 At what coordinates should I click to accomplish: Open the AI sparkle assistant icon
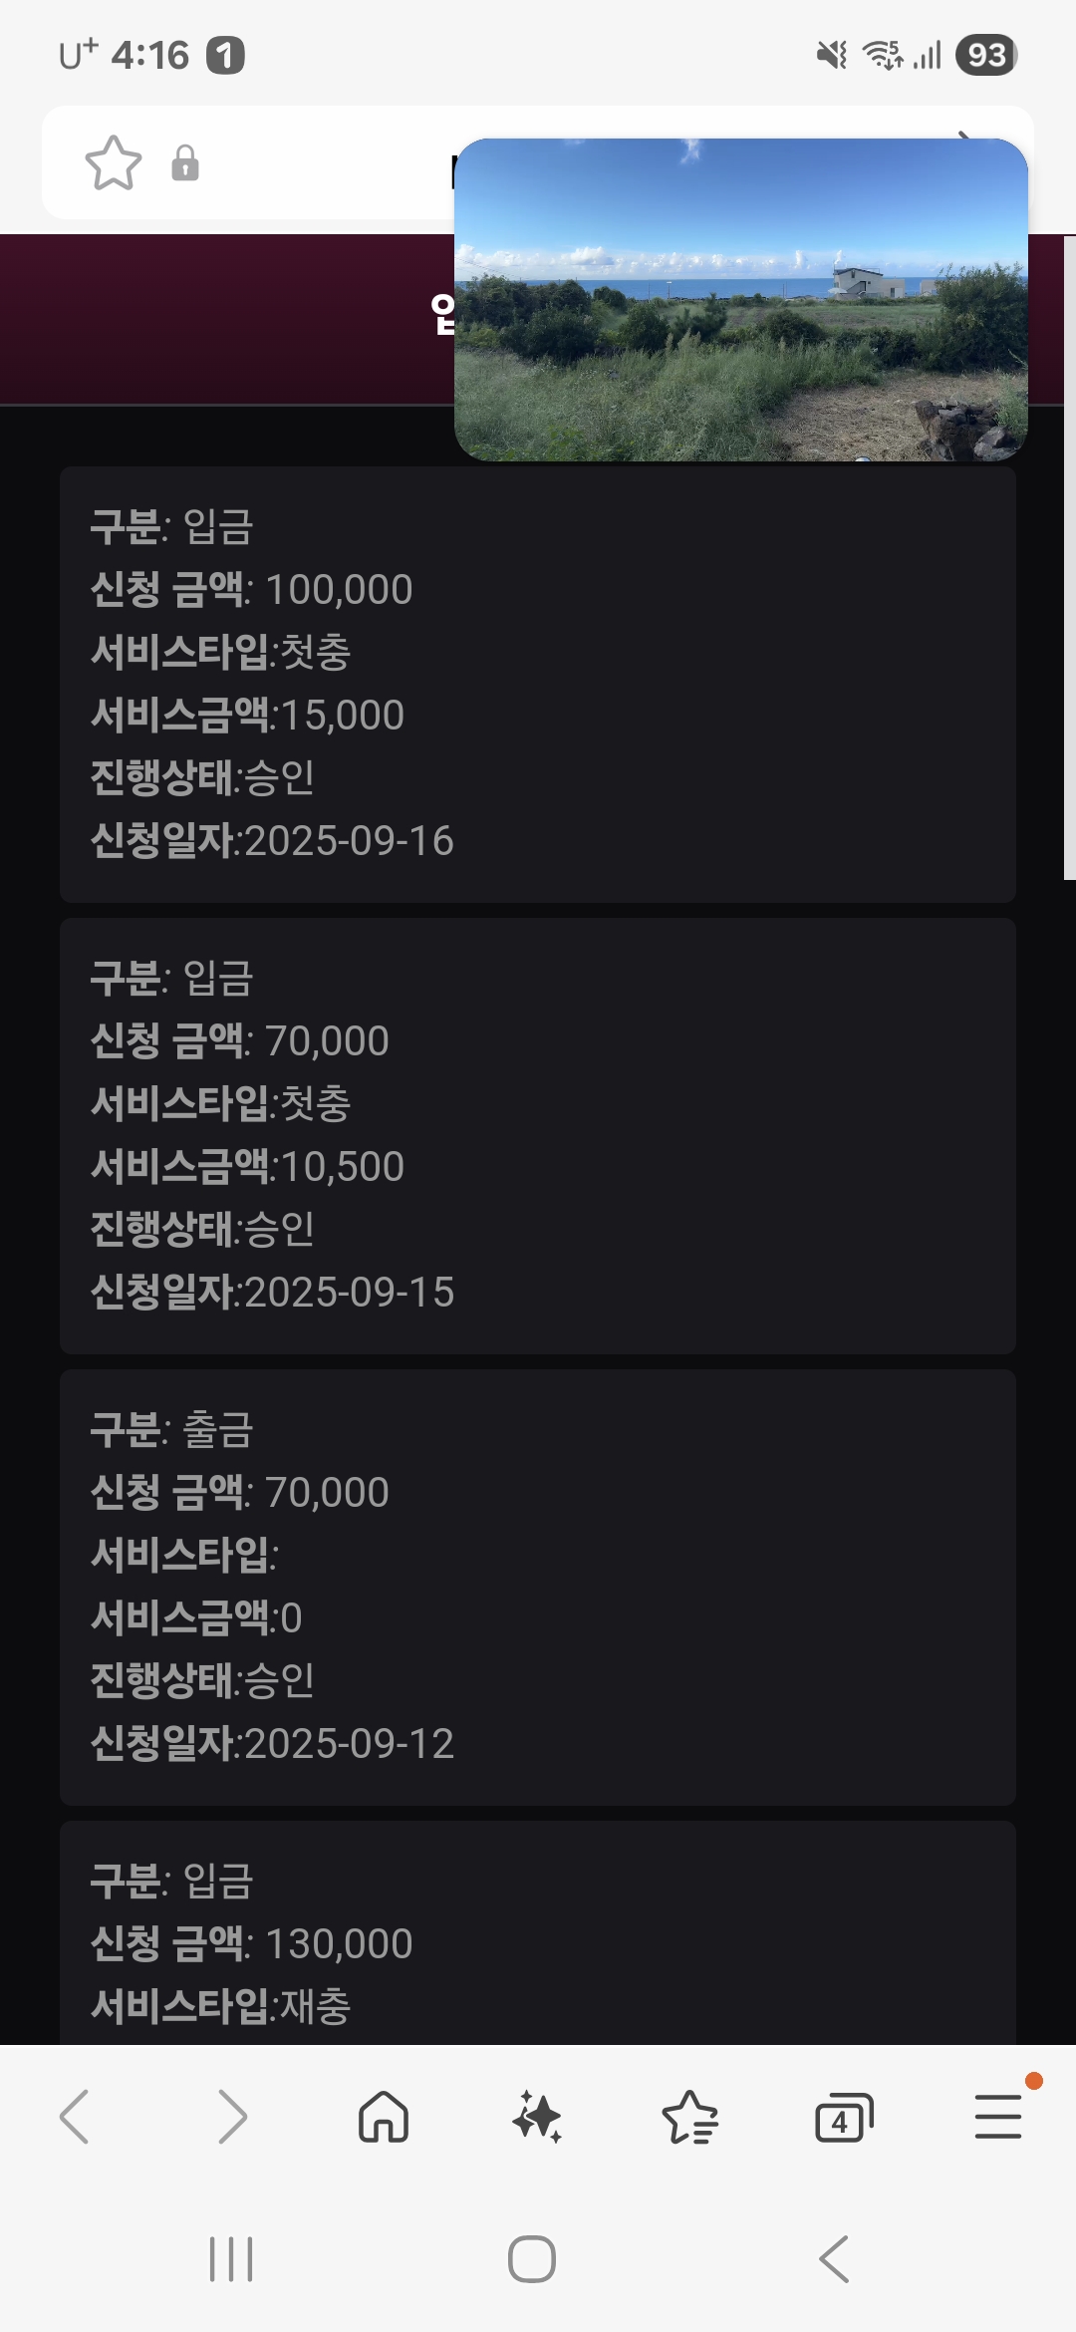[537, 2116]
